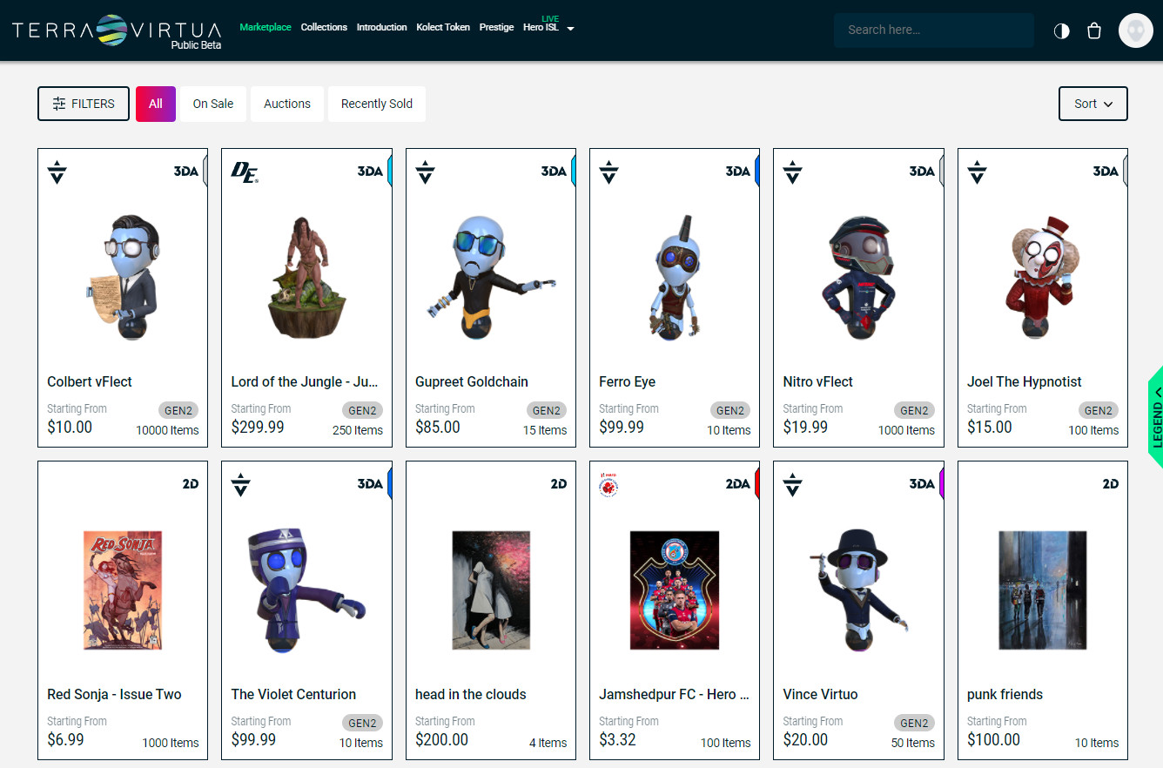View the Ferro Eye robot image
Viewport: 1163px width, 768px height.
click(x=675, y=277)
